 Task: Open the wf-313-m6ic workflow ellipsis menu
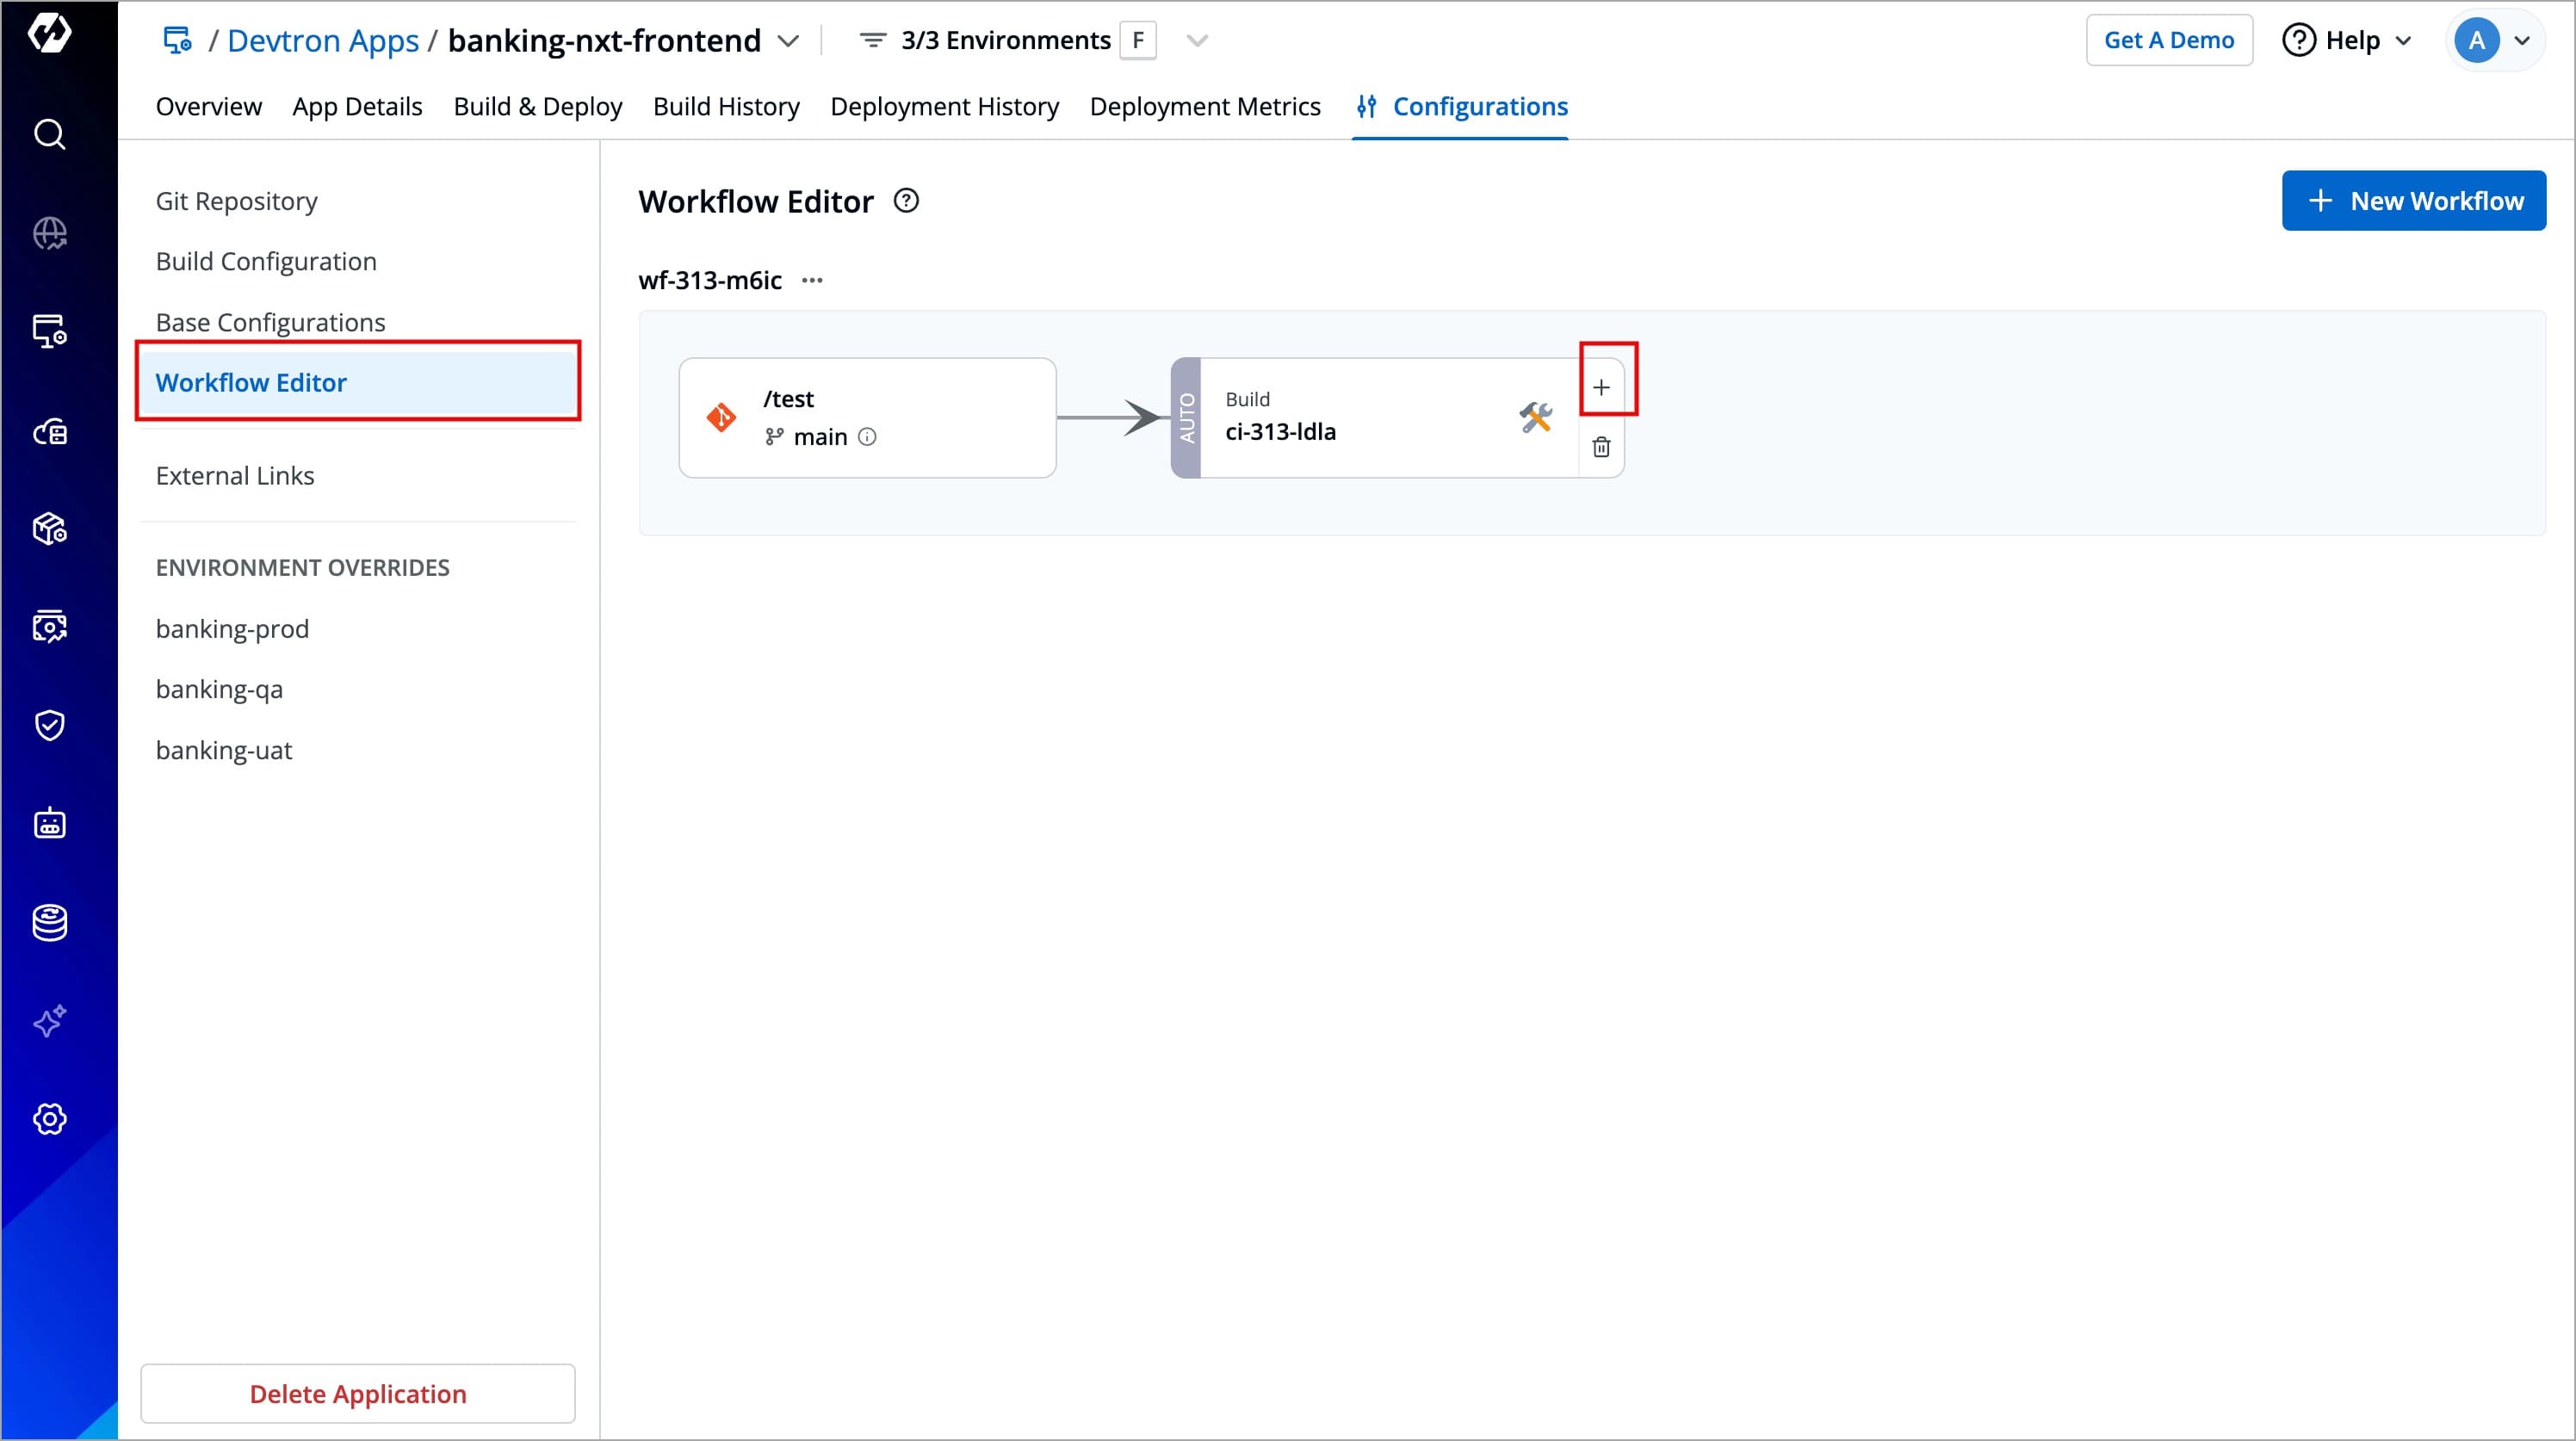812,281
